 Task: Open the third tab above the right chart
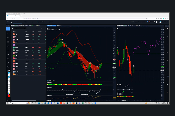138,26
